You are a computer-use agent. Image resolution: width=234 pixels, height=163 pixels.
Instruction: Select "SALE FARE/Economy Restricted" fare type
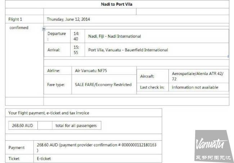103,85
